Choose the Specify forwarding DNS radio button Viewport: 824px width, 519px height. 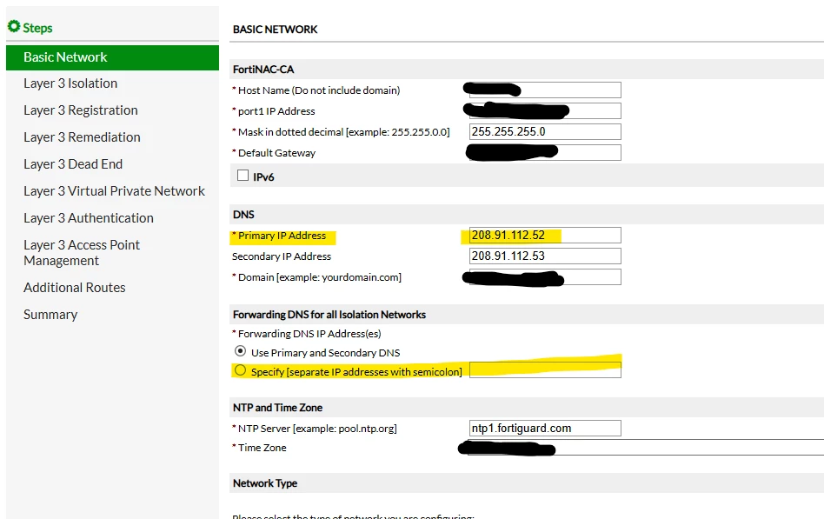point(240,370)
